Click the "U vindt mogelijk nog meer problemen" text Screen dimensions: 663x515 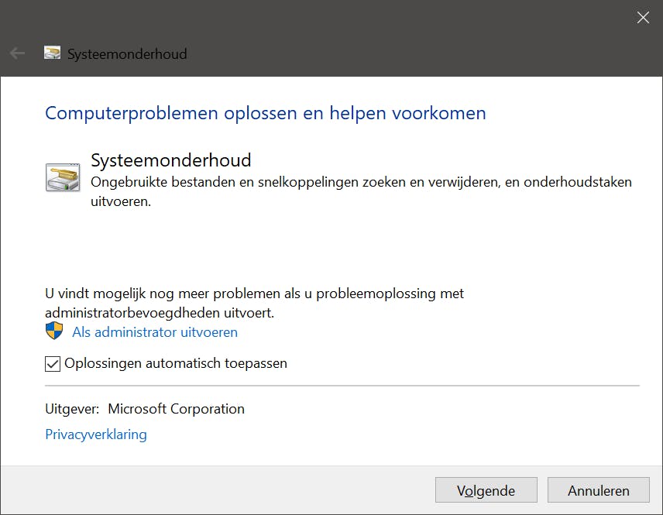coord(254,294)
